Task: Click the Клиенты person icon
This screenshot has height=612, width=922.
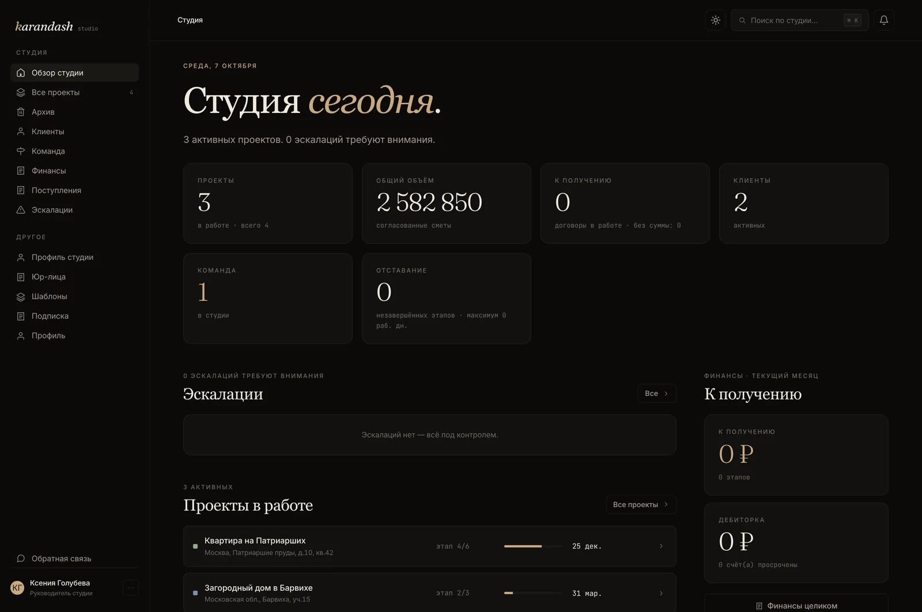Action: [x=21, y=131]
